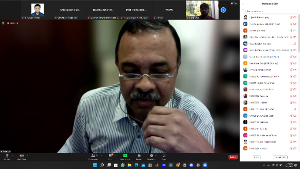Show hidden system tray icons chevron

coord(264,165)
